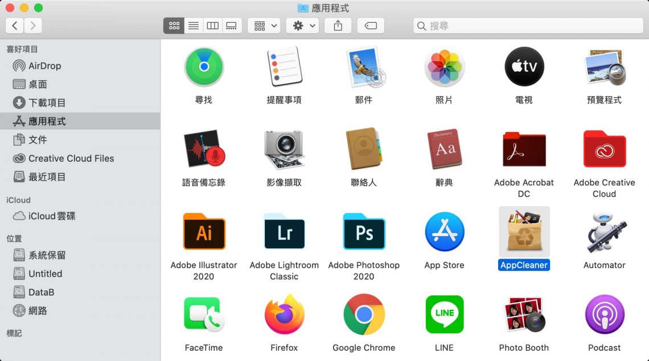Viewport: 649px width, 361px height.
Task: Open the group-by dropdown
Action: coord(264,25)
